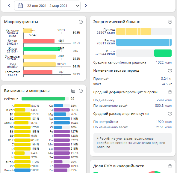The height and width of the screenshot is (173, 177).
Task: Click Se 207% mineral bar
Action: [62, 157]
